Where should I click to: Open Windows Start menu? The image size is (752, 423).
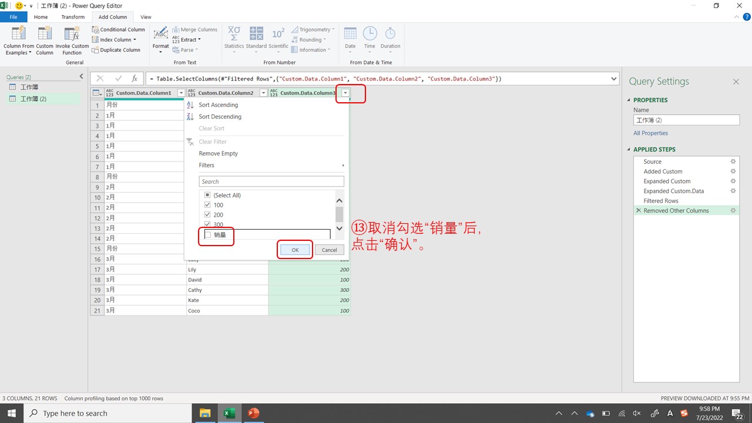(x=11, y=413)
